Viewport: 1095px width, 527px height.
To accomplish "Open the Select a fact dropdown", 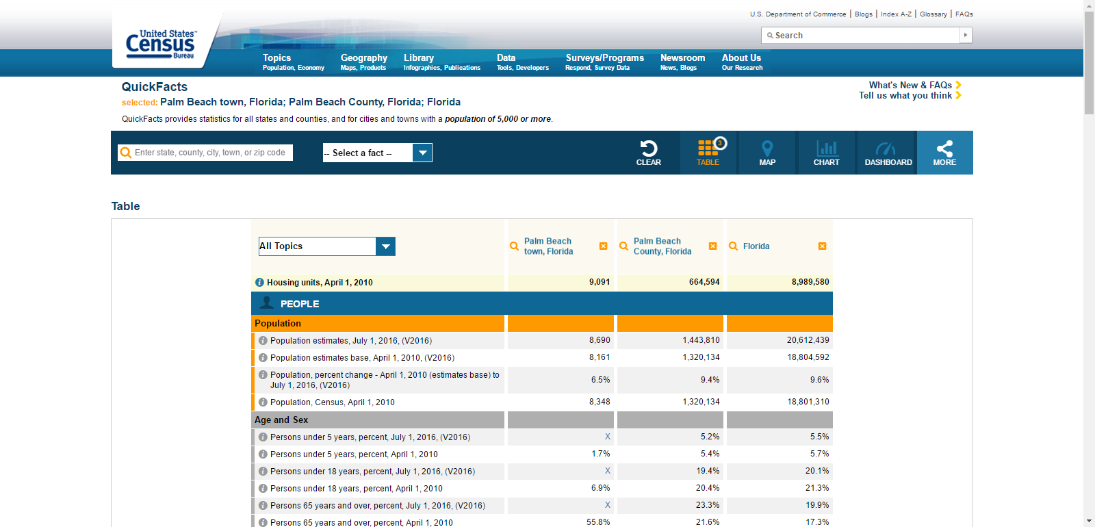I will click(x=378, y=153).
